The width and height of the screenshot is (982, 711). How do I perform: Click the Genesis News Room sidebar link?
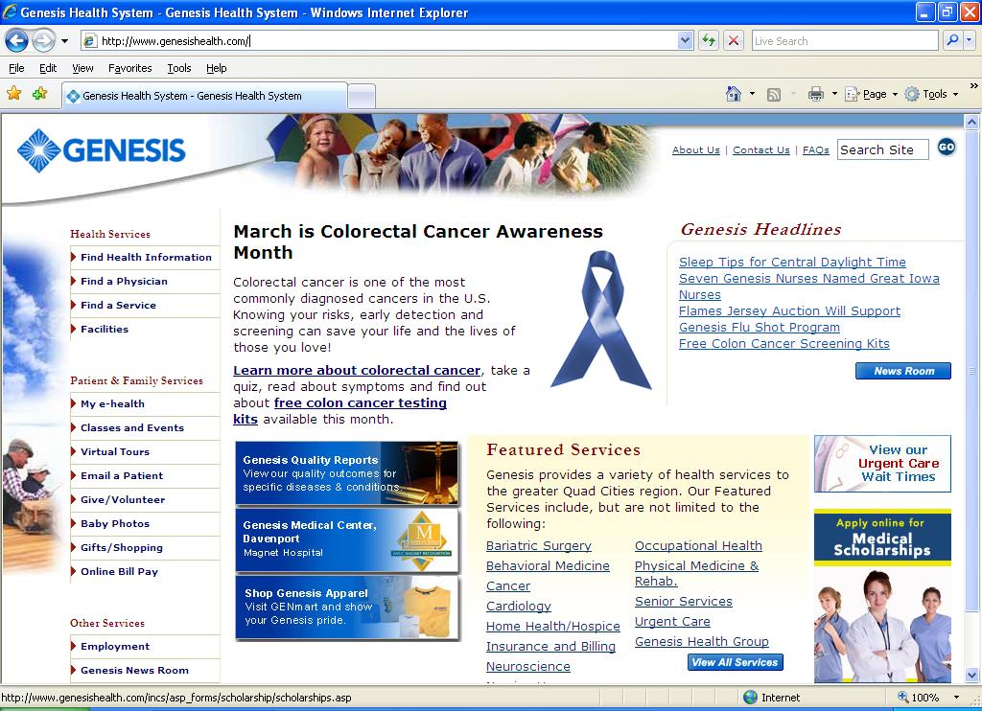click(134, 671)
